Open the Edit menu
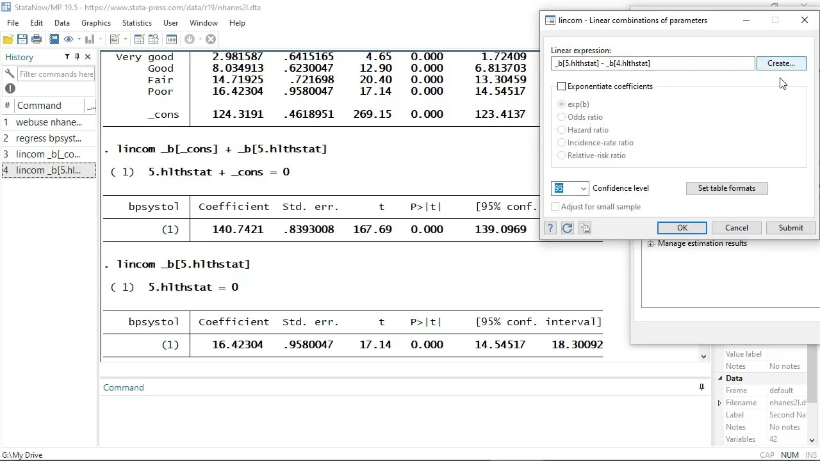Viewport: 820px width, 461px height. 37,23
